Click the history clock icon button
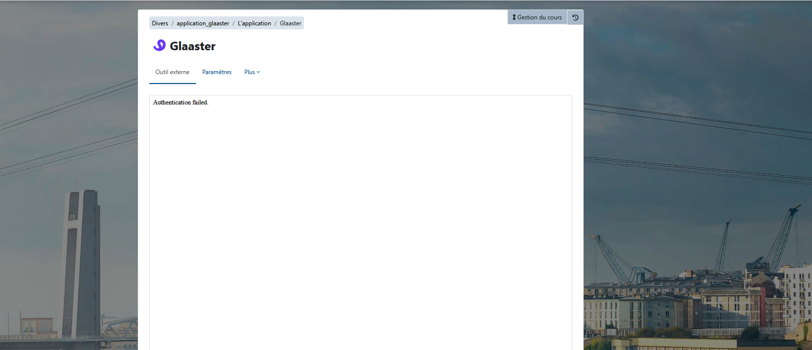 pos(575,17)
